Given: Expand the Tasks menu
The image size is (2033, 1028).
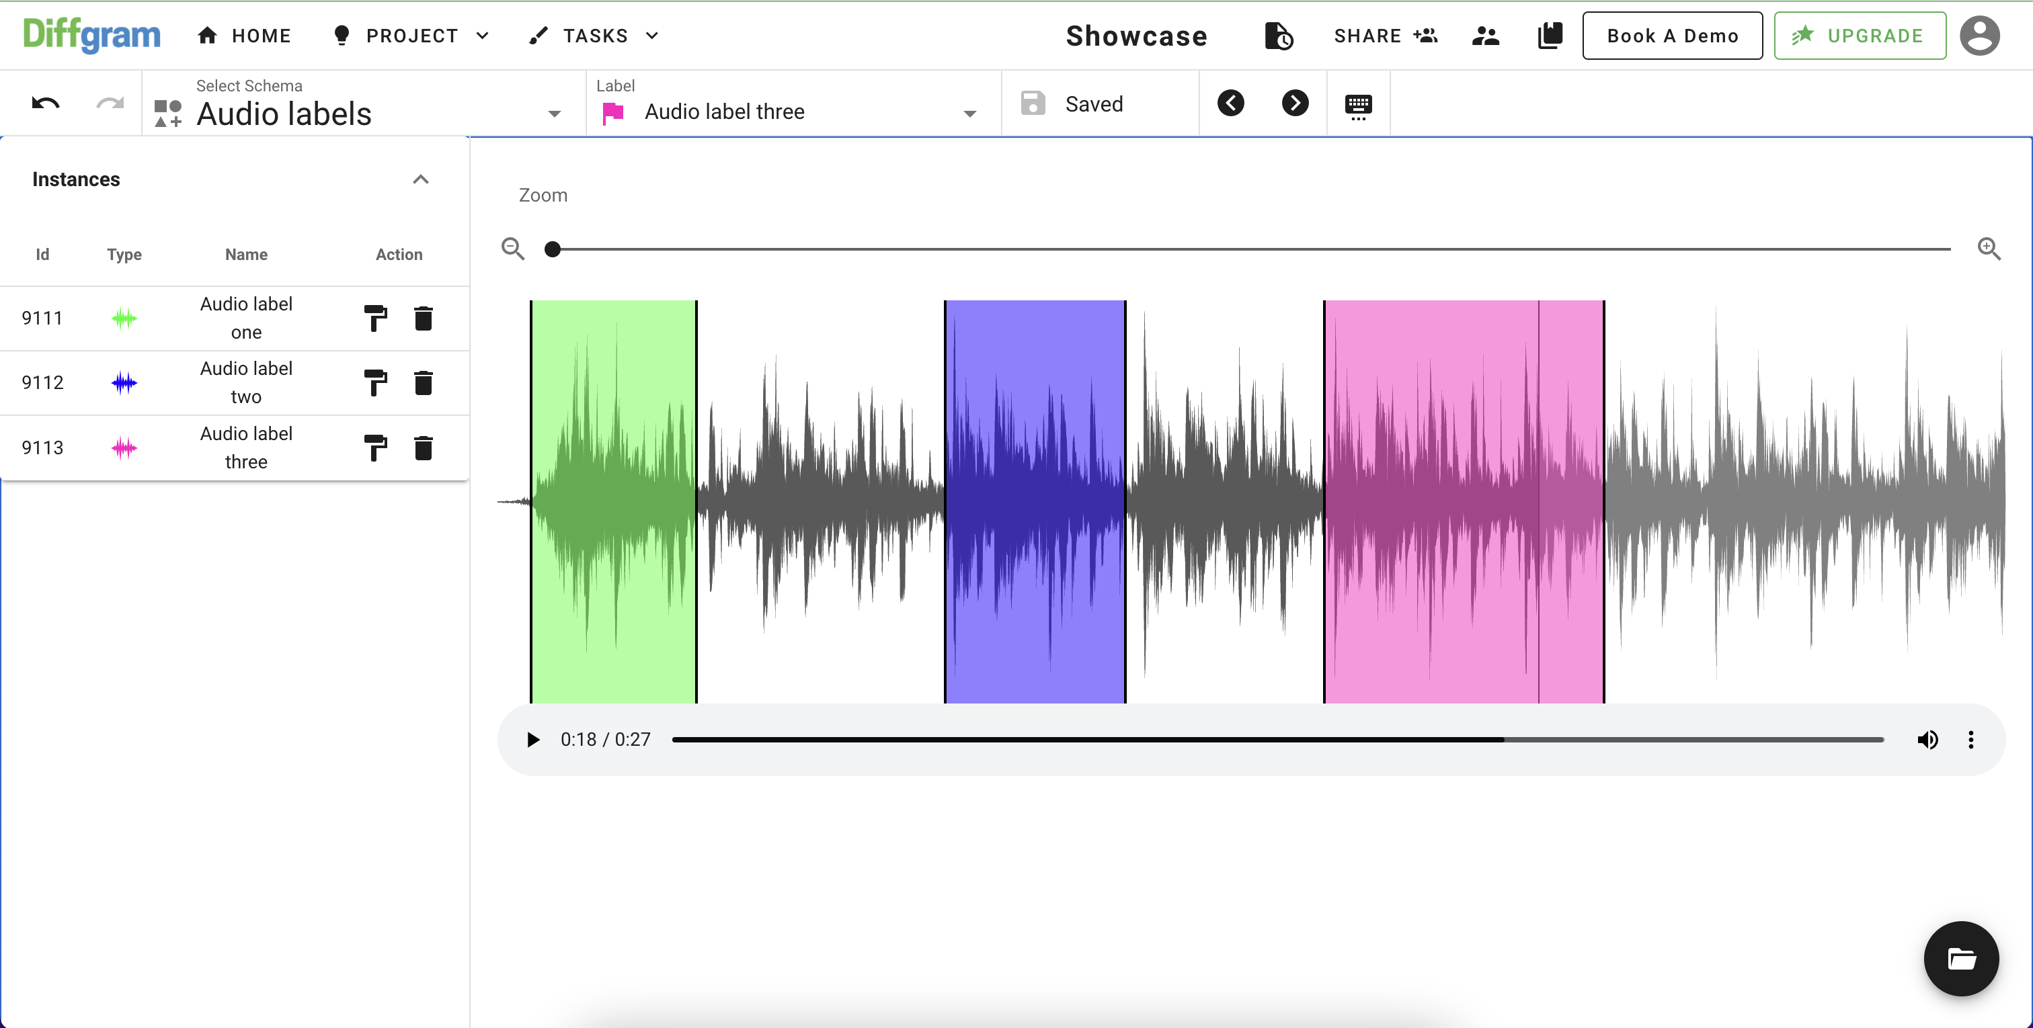Looking at the screenshot, I should pyautogui.click(x=596, y=36).
